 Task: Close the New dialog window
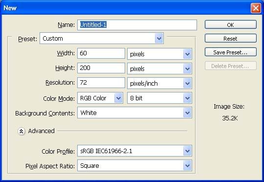click(x=256, y=8)
